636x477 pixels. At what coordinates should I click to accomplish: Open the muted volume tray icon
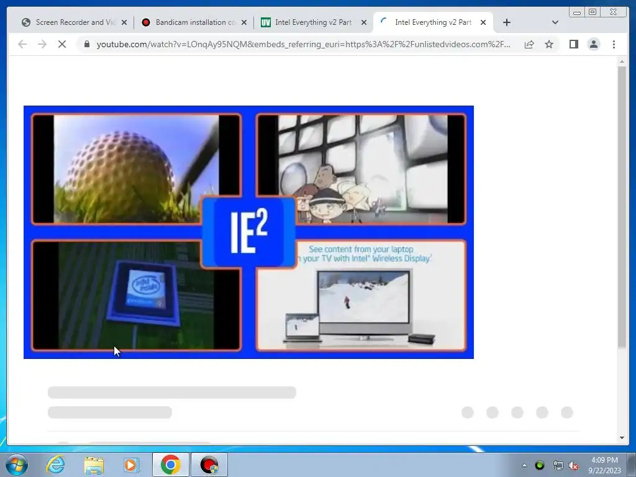coord(573,465)
